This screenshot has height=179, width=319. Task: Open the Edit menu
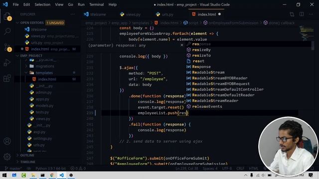[x=26, y=4]
